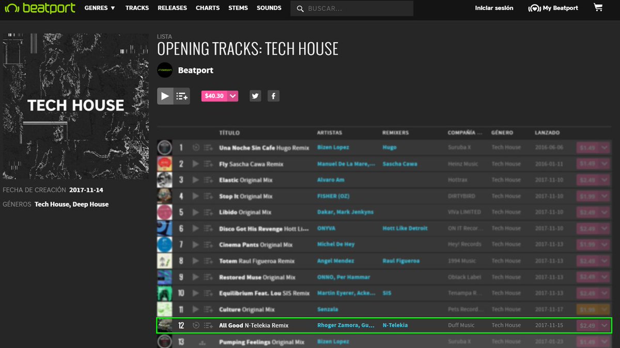Open the RELEASES menu item
Image resolution: width=620 pixels, height=348 pixels.
pos(172,8)
